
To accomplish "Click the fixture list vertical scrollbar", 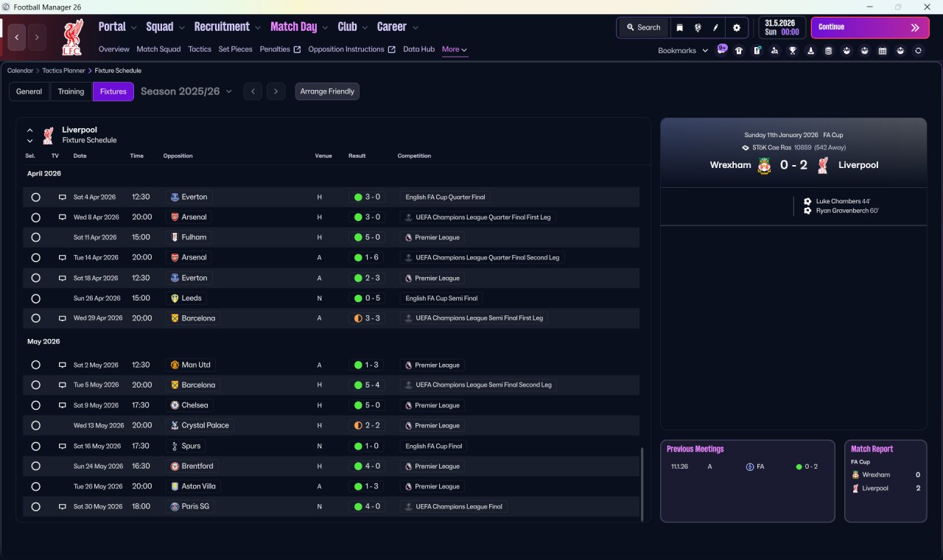I will click(642, 483).
